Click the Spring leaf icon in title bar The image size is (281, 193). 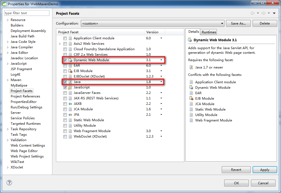(x=4, y=4)
